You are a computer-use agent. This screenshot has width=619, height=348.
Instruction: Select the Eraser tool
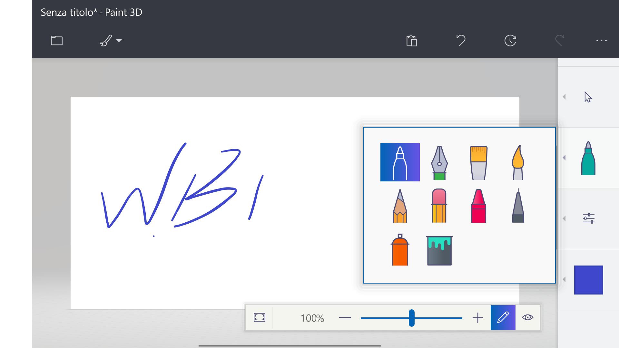pyautogui.click(x=439, y=206)
